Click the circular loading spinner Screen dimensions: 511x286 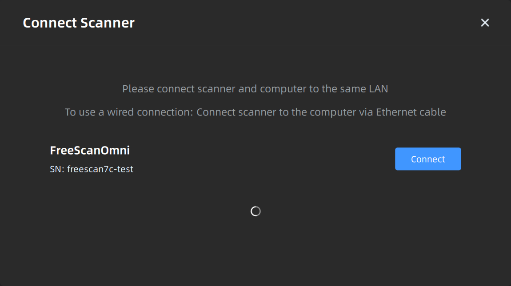(255, 211)
